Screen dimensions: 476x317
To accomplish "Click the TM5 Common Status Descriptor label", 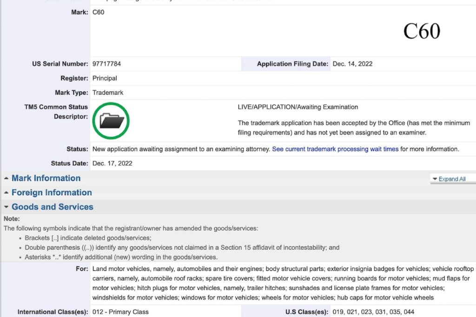I will click(x=56, y=112).
